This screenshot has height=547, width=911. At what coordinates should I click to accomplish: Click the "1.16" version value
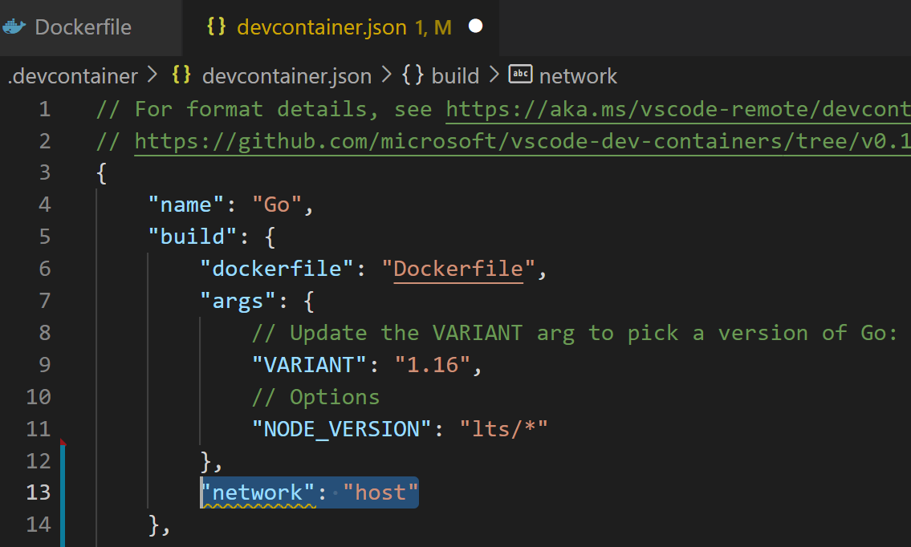(433, 365)
